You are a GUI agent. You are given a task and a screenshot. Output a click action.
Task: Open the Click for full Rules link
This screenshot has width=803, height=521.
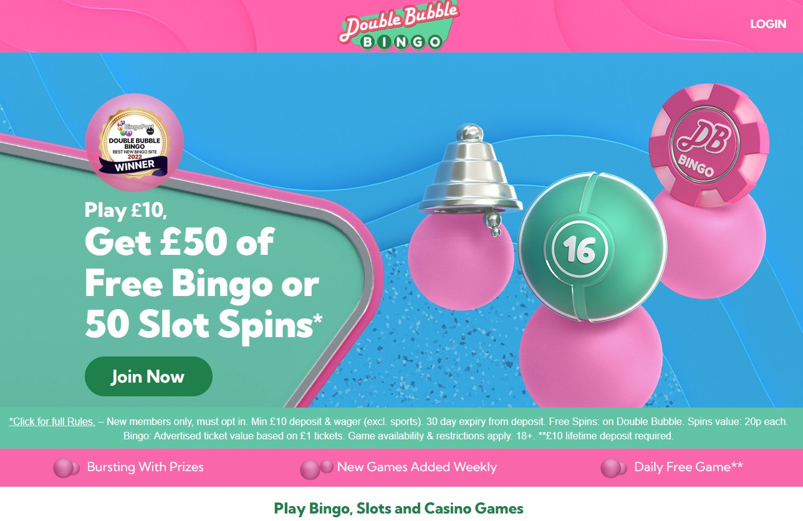click(52, 421)
